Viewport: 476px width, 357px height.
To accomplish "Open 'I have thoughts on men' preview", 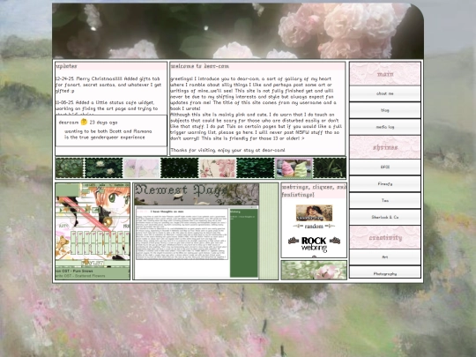I will click(x=182, y=234).
